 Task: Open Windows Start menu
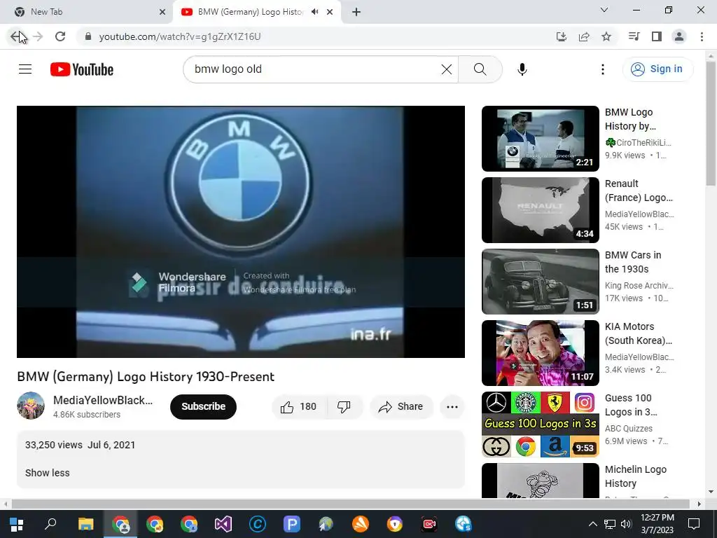click(x=17, y=524)
